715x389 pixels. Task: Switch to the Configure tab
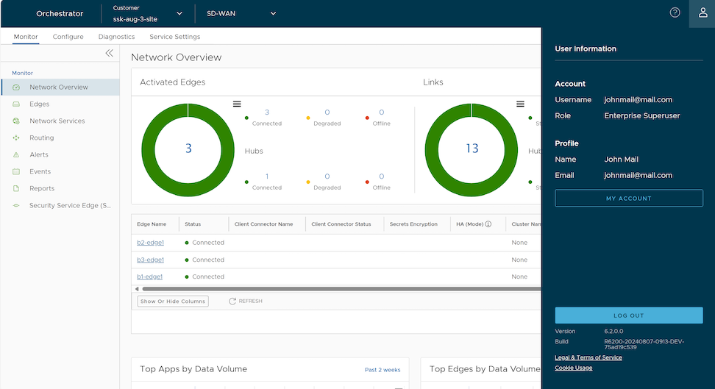tap(68, 37)
